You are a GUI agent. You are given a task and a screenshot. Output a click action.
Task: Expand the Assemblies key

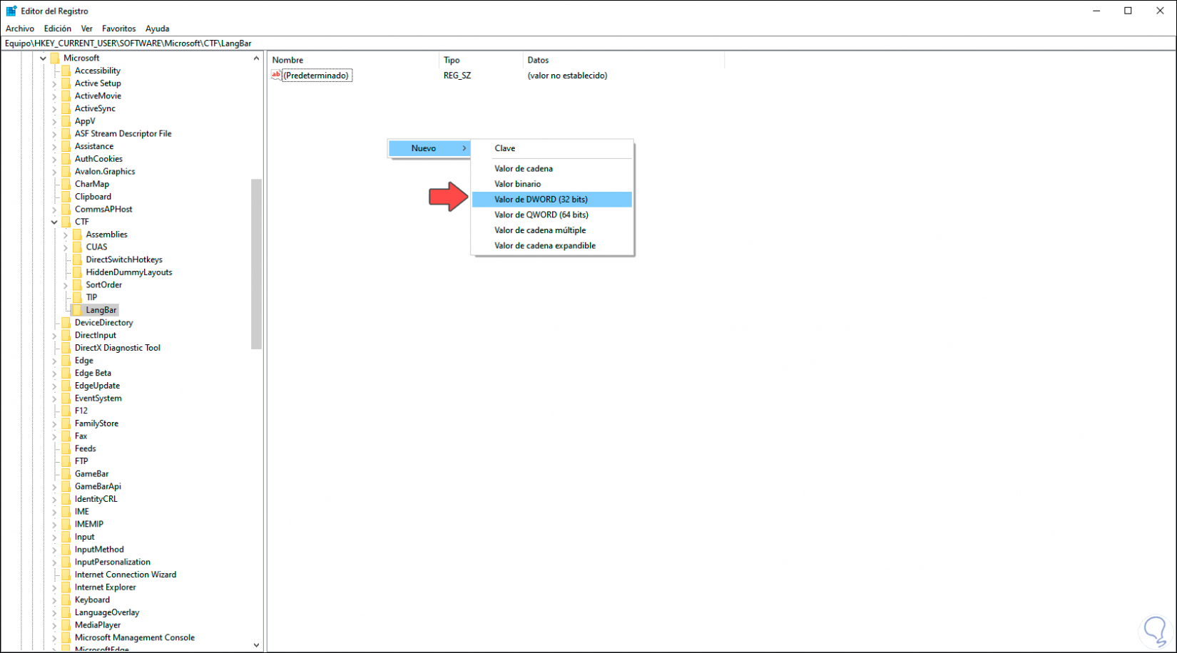(x=66, y=235)
